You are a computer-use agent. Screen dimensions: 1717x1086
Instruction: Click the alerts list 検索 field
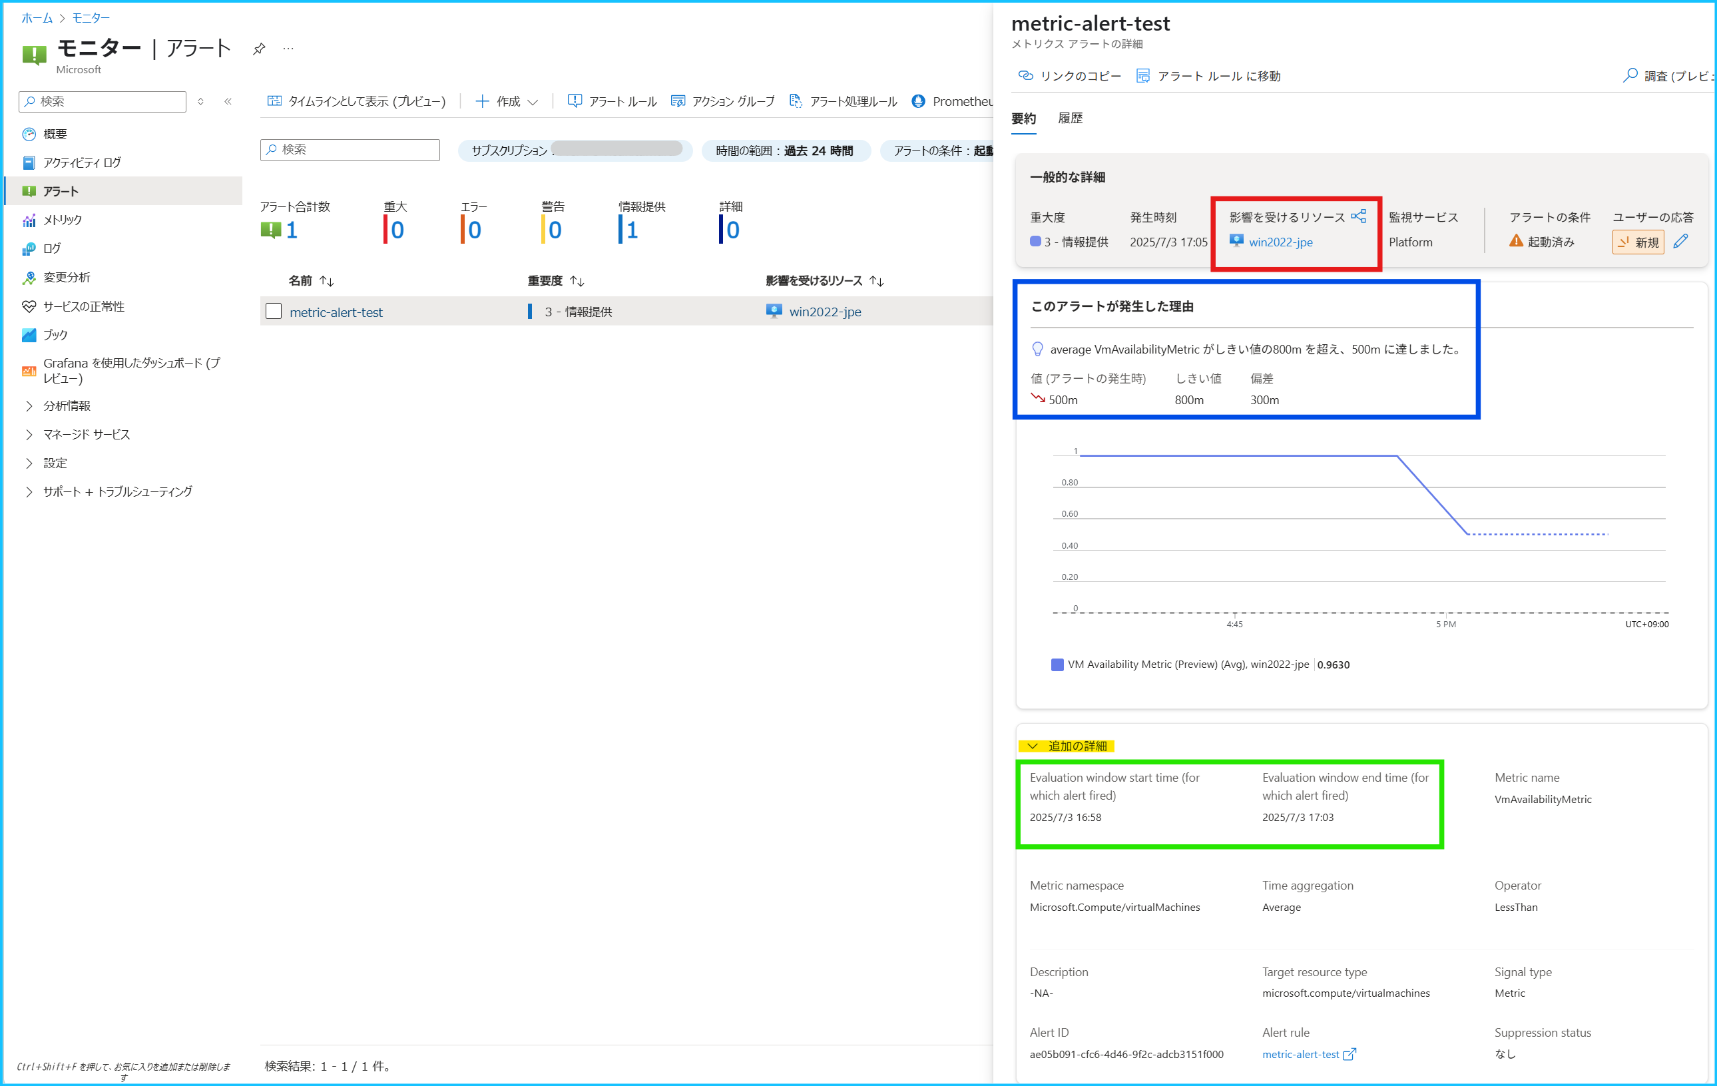pos(350,149)
